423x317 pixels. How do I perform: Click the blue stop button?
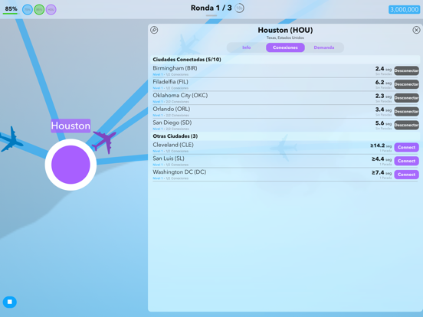click(x=10, y=302)
